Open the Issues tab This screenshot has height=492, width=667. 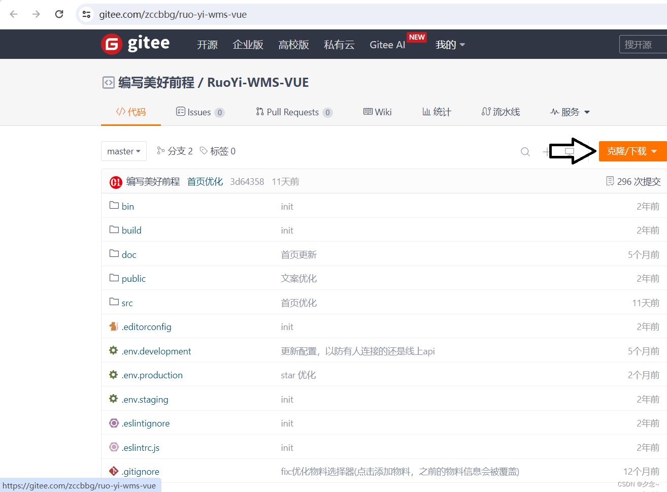coord(200,112)
